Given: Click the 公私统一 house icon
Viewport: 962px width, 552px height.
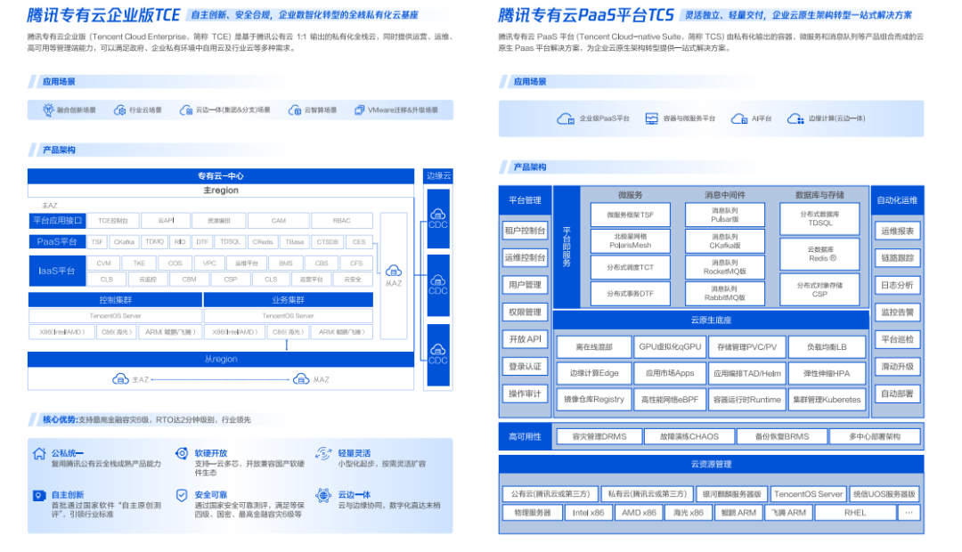Looking at the screenshot, I should click(x=39, y=454).
